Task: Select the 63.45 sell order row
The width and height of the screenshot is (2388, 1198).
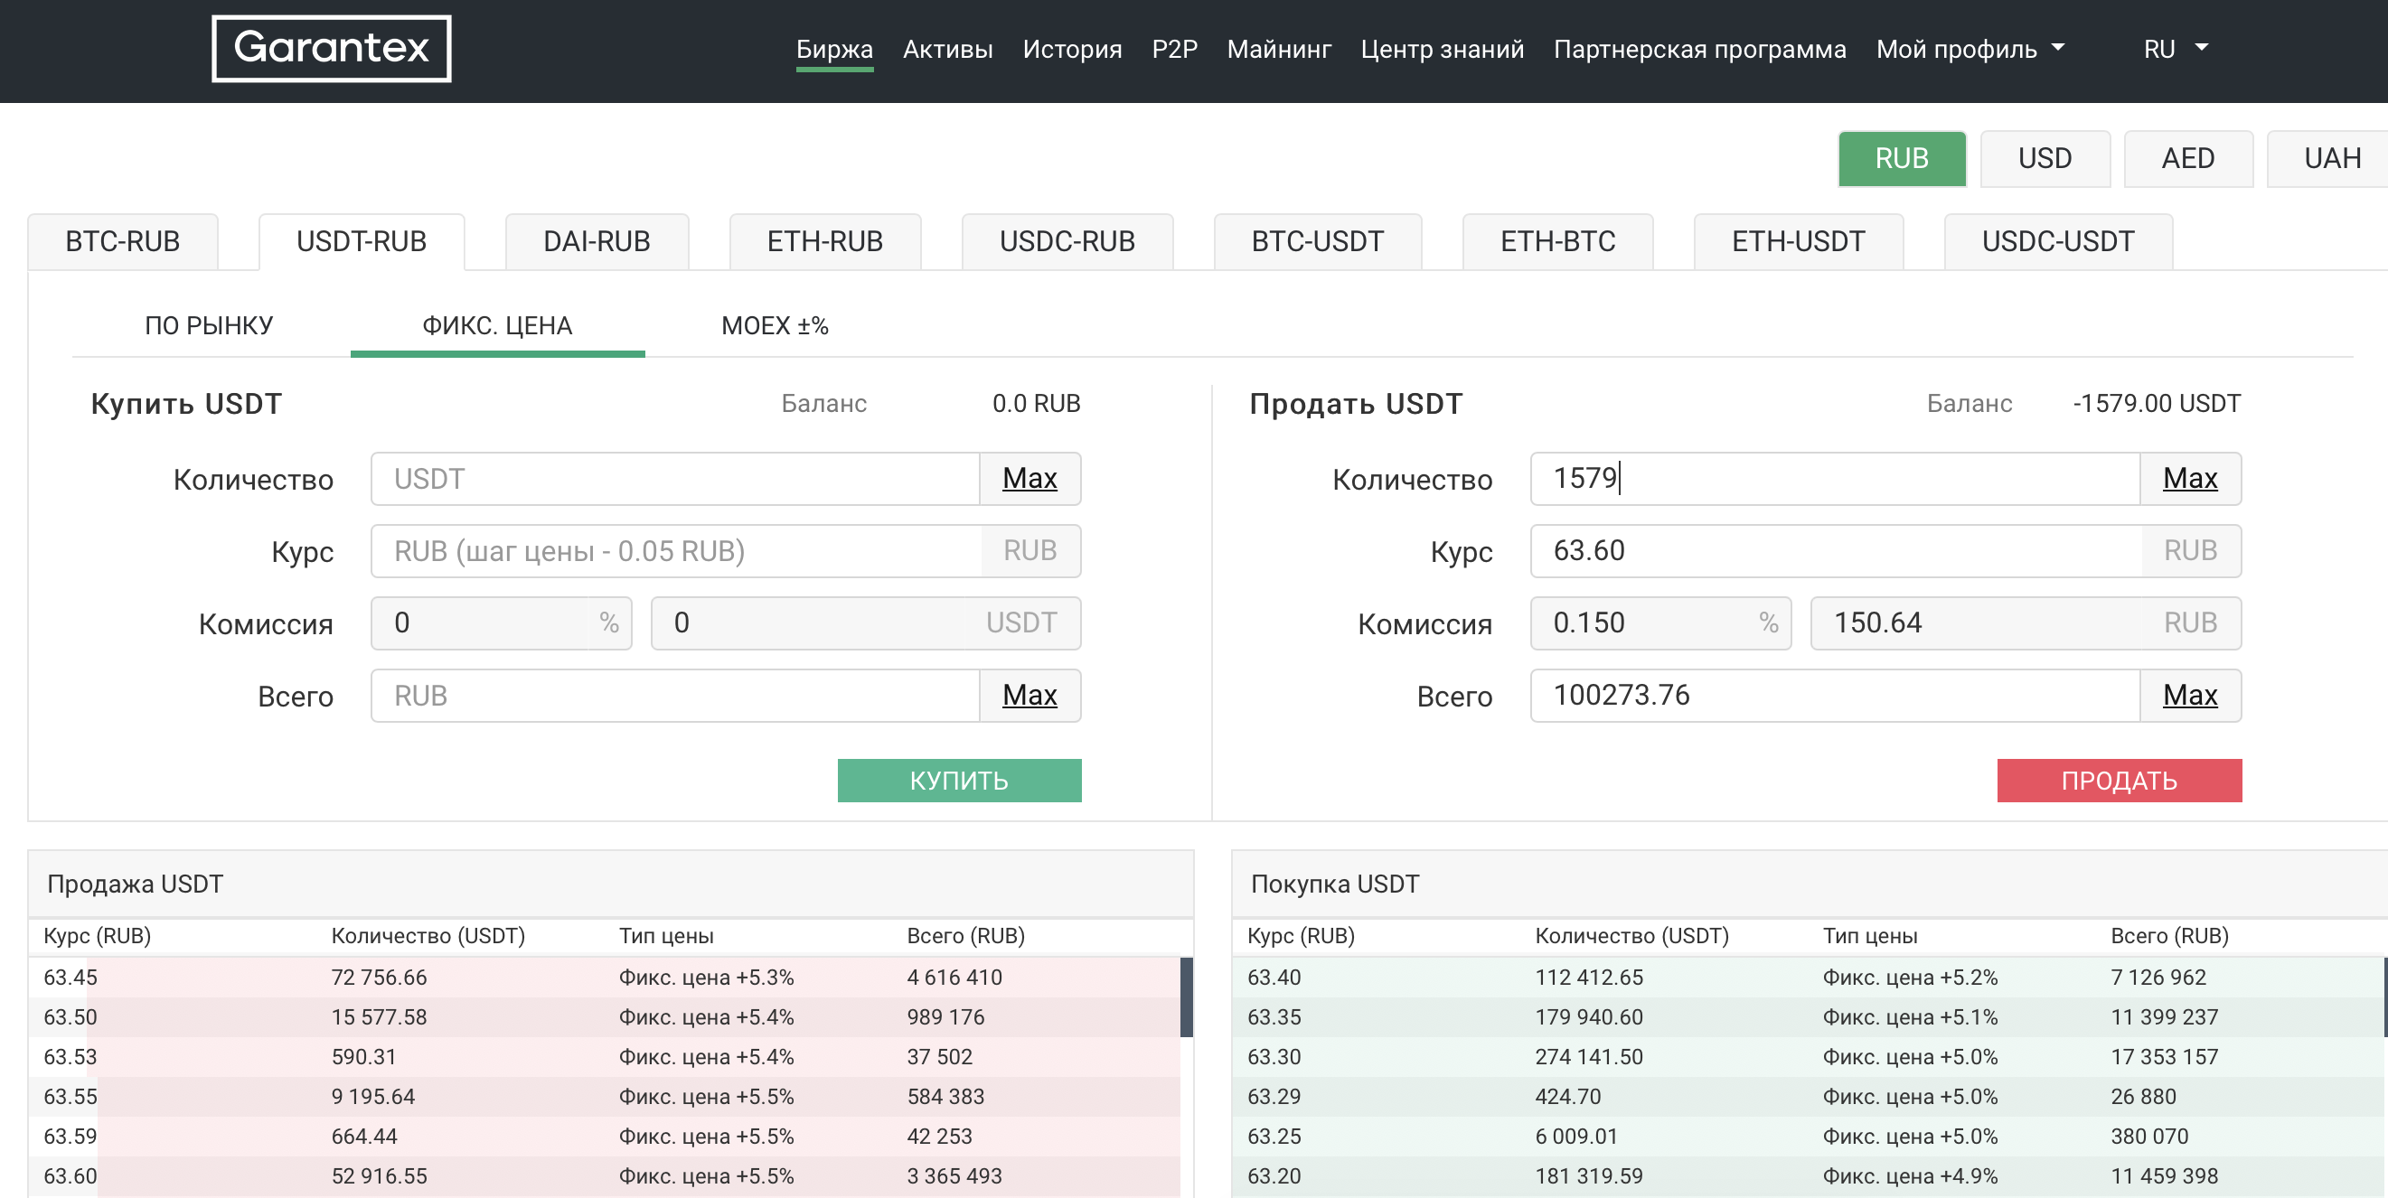Action: coord(605,978)
